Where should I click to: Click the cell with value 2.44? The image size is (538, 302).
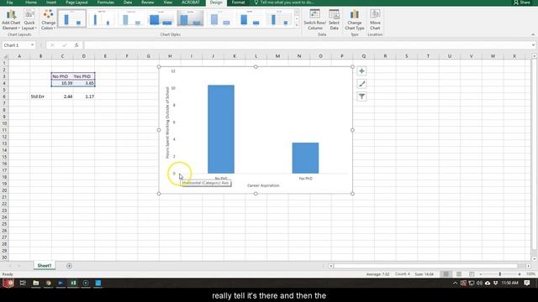point(62,96)
